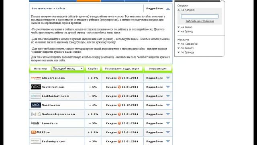
Task: Click the 'Магазины' column header
Action: [40, 68]
